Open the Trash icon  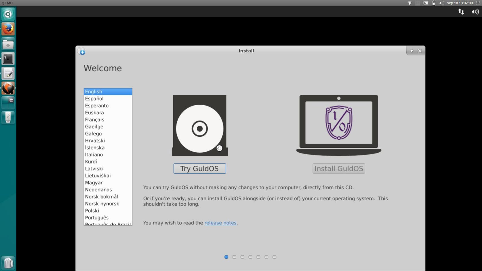[x=8, y=263]
